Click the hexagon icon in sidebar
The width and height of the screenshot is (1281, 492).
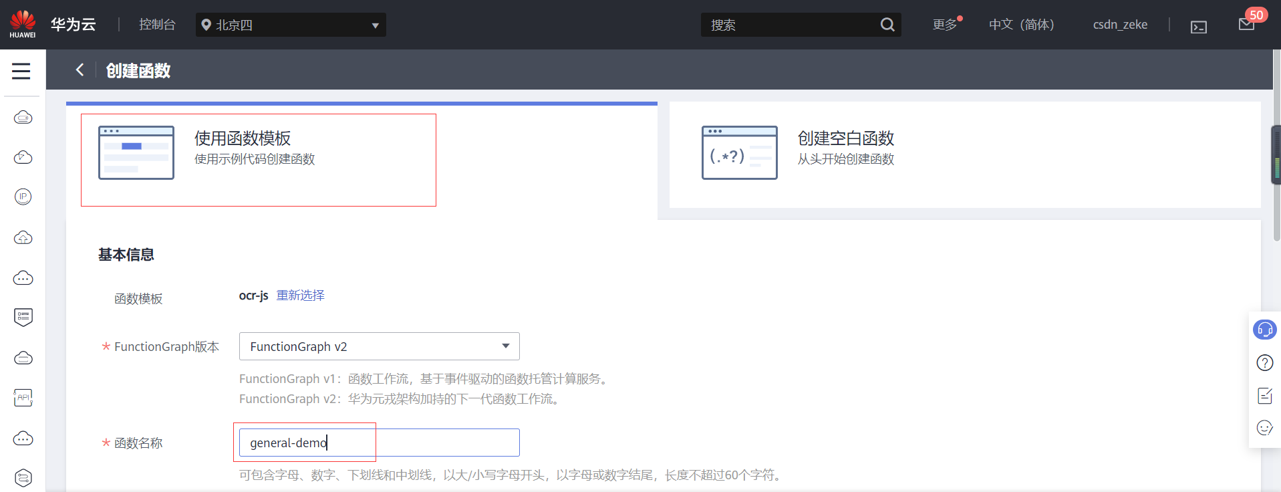point(23,478)
